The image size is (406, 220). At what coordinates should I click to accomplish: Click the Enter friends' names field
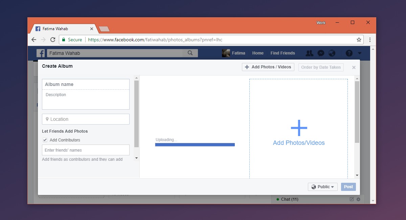[86, 150]
